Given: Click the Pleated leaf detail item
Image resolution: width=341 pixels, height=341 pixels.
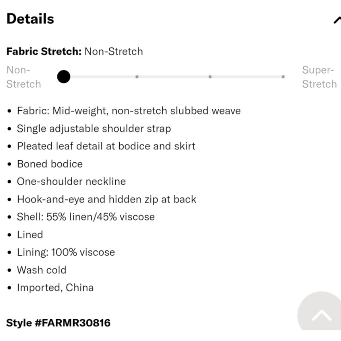Looking at the screenshot, I should coord(106,146).
